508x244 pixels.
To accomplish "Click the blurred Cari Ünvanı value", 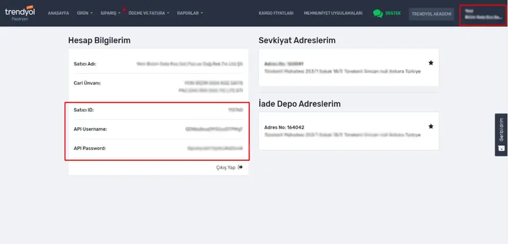I will click(211, 86).
